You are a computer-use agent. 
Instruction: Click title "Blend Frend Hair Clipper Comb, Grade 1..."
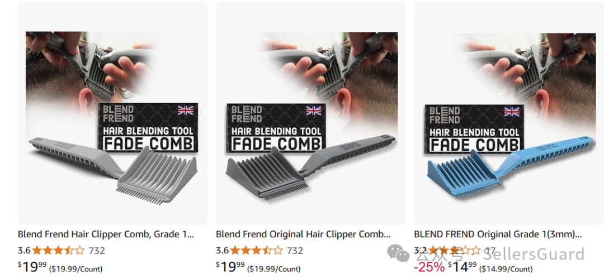(106, 234)
